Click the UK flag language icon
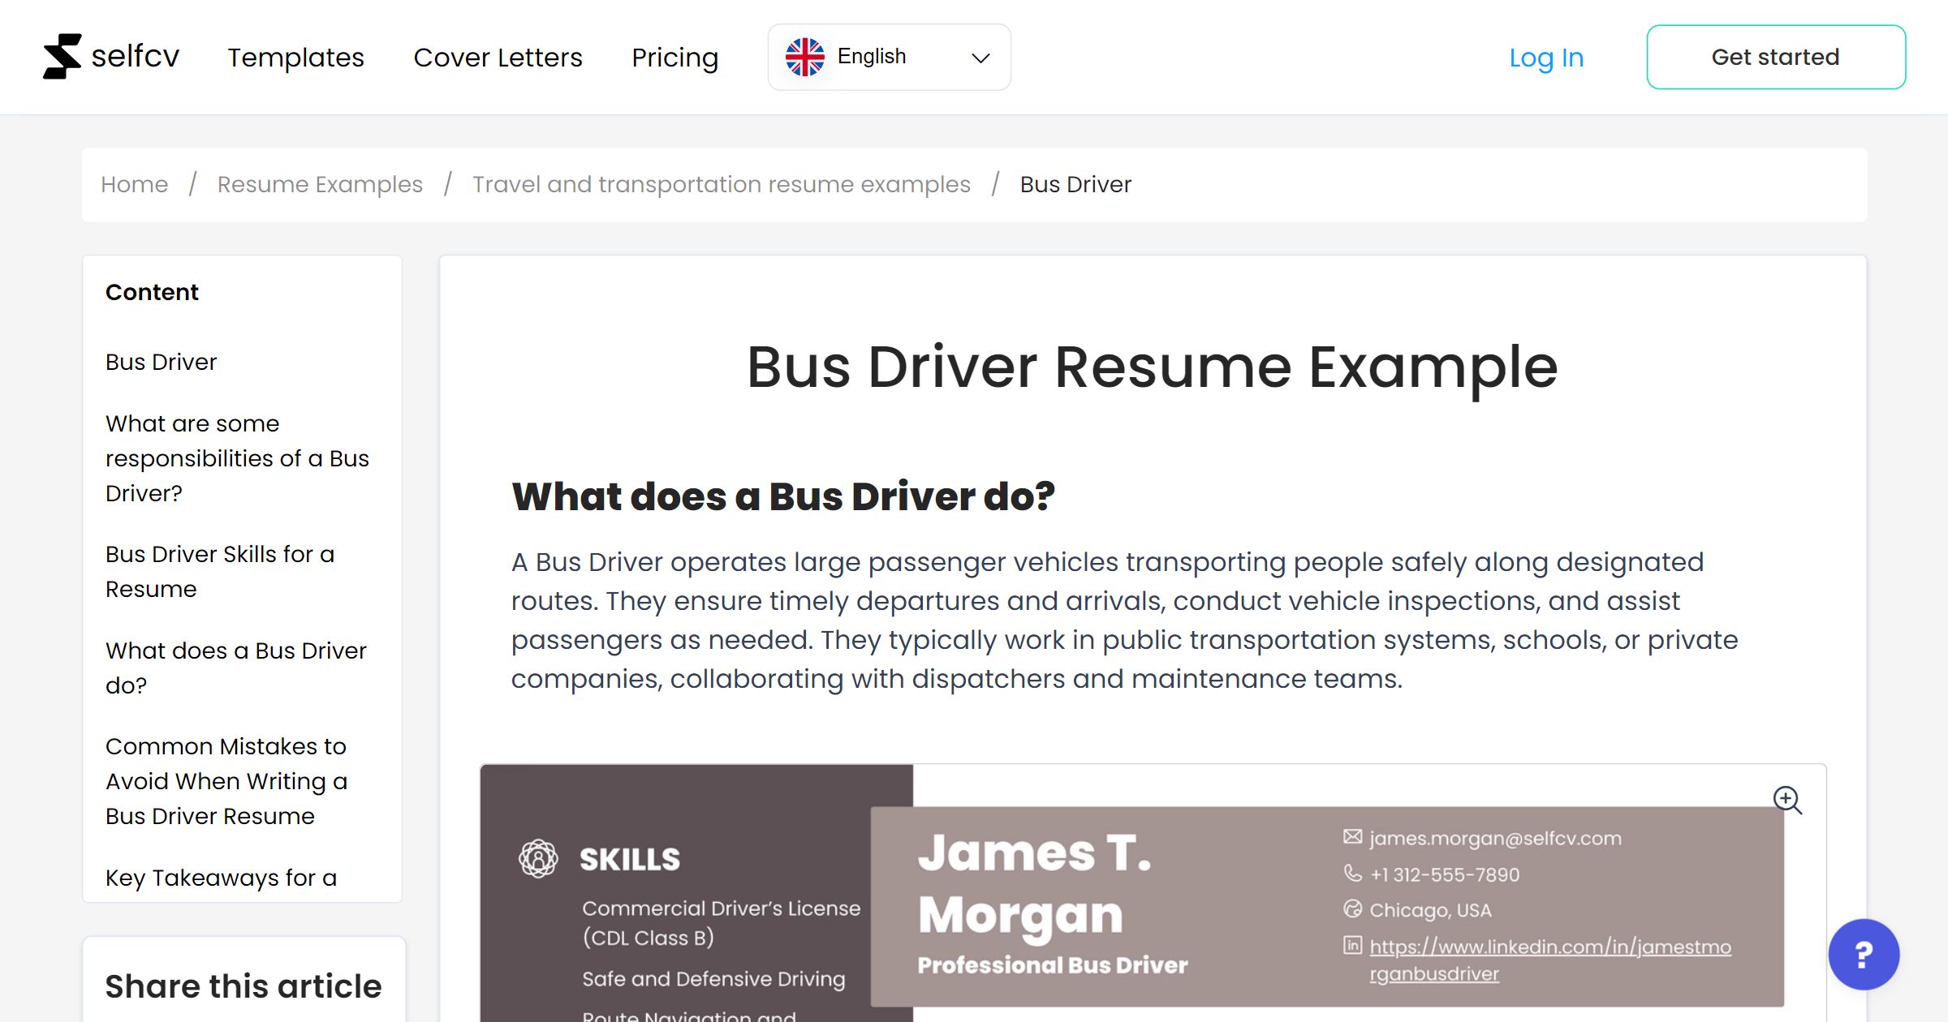This screenshot has height=1022, width=1948. [x=804, y=57]
